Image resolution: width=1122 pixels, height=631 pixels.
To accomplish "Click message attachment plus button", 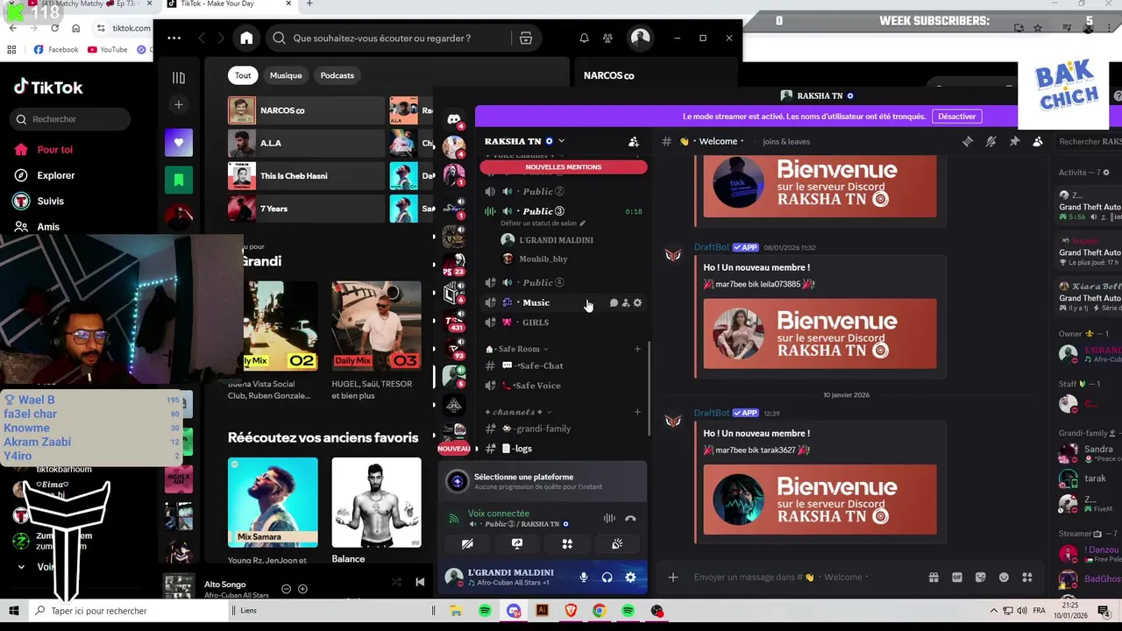I will click(x=673, y=578).
